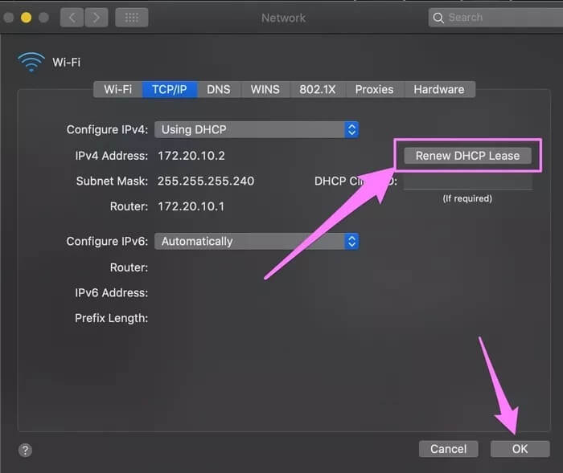Click the Prefix Length label

pos(111,318)
